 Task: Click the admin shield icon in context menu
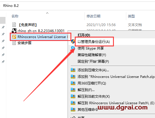[x=73, y=42]
